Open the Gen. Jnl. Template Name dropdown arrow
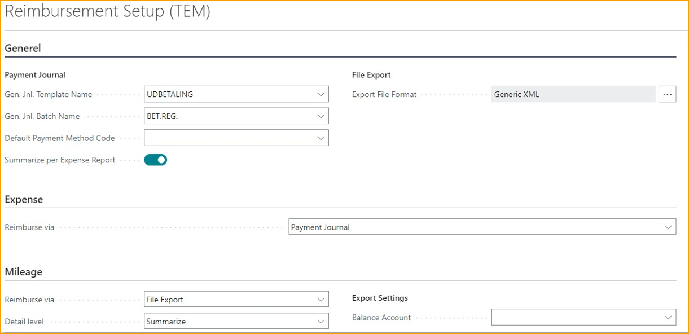 tap(321, 94)
